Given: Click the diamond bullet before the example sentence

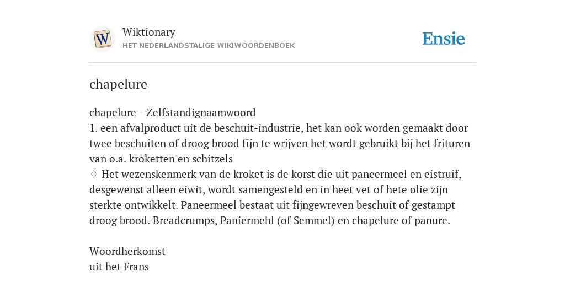Looking at the screenshot, I should pyautogui.click(x=94, y=174).
